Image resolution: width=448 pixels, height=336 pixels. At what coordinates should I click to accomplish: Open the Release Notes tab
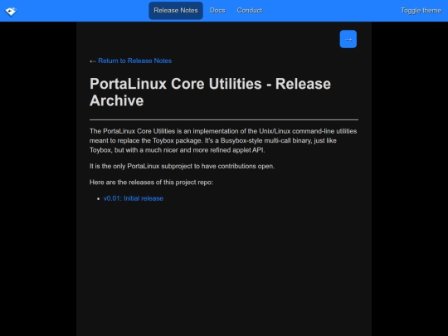(x=176, y=11)
